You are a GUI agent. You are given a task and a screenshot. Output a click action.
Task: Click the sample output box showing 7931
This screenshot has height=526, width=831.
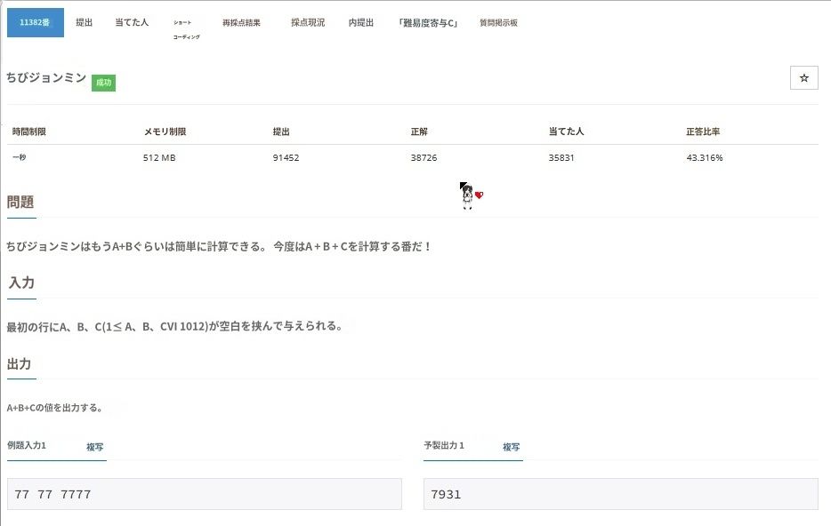coord(620,494)
